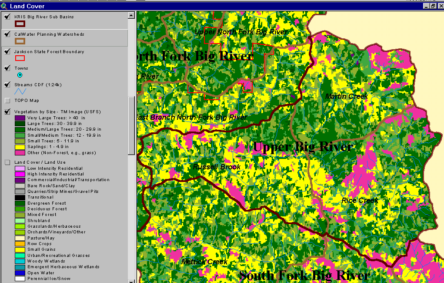Click the Commercial/Industrial/Transportation swatch
444x283 pixels.
20,180
